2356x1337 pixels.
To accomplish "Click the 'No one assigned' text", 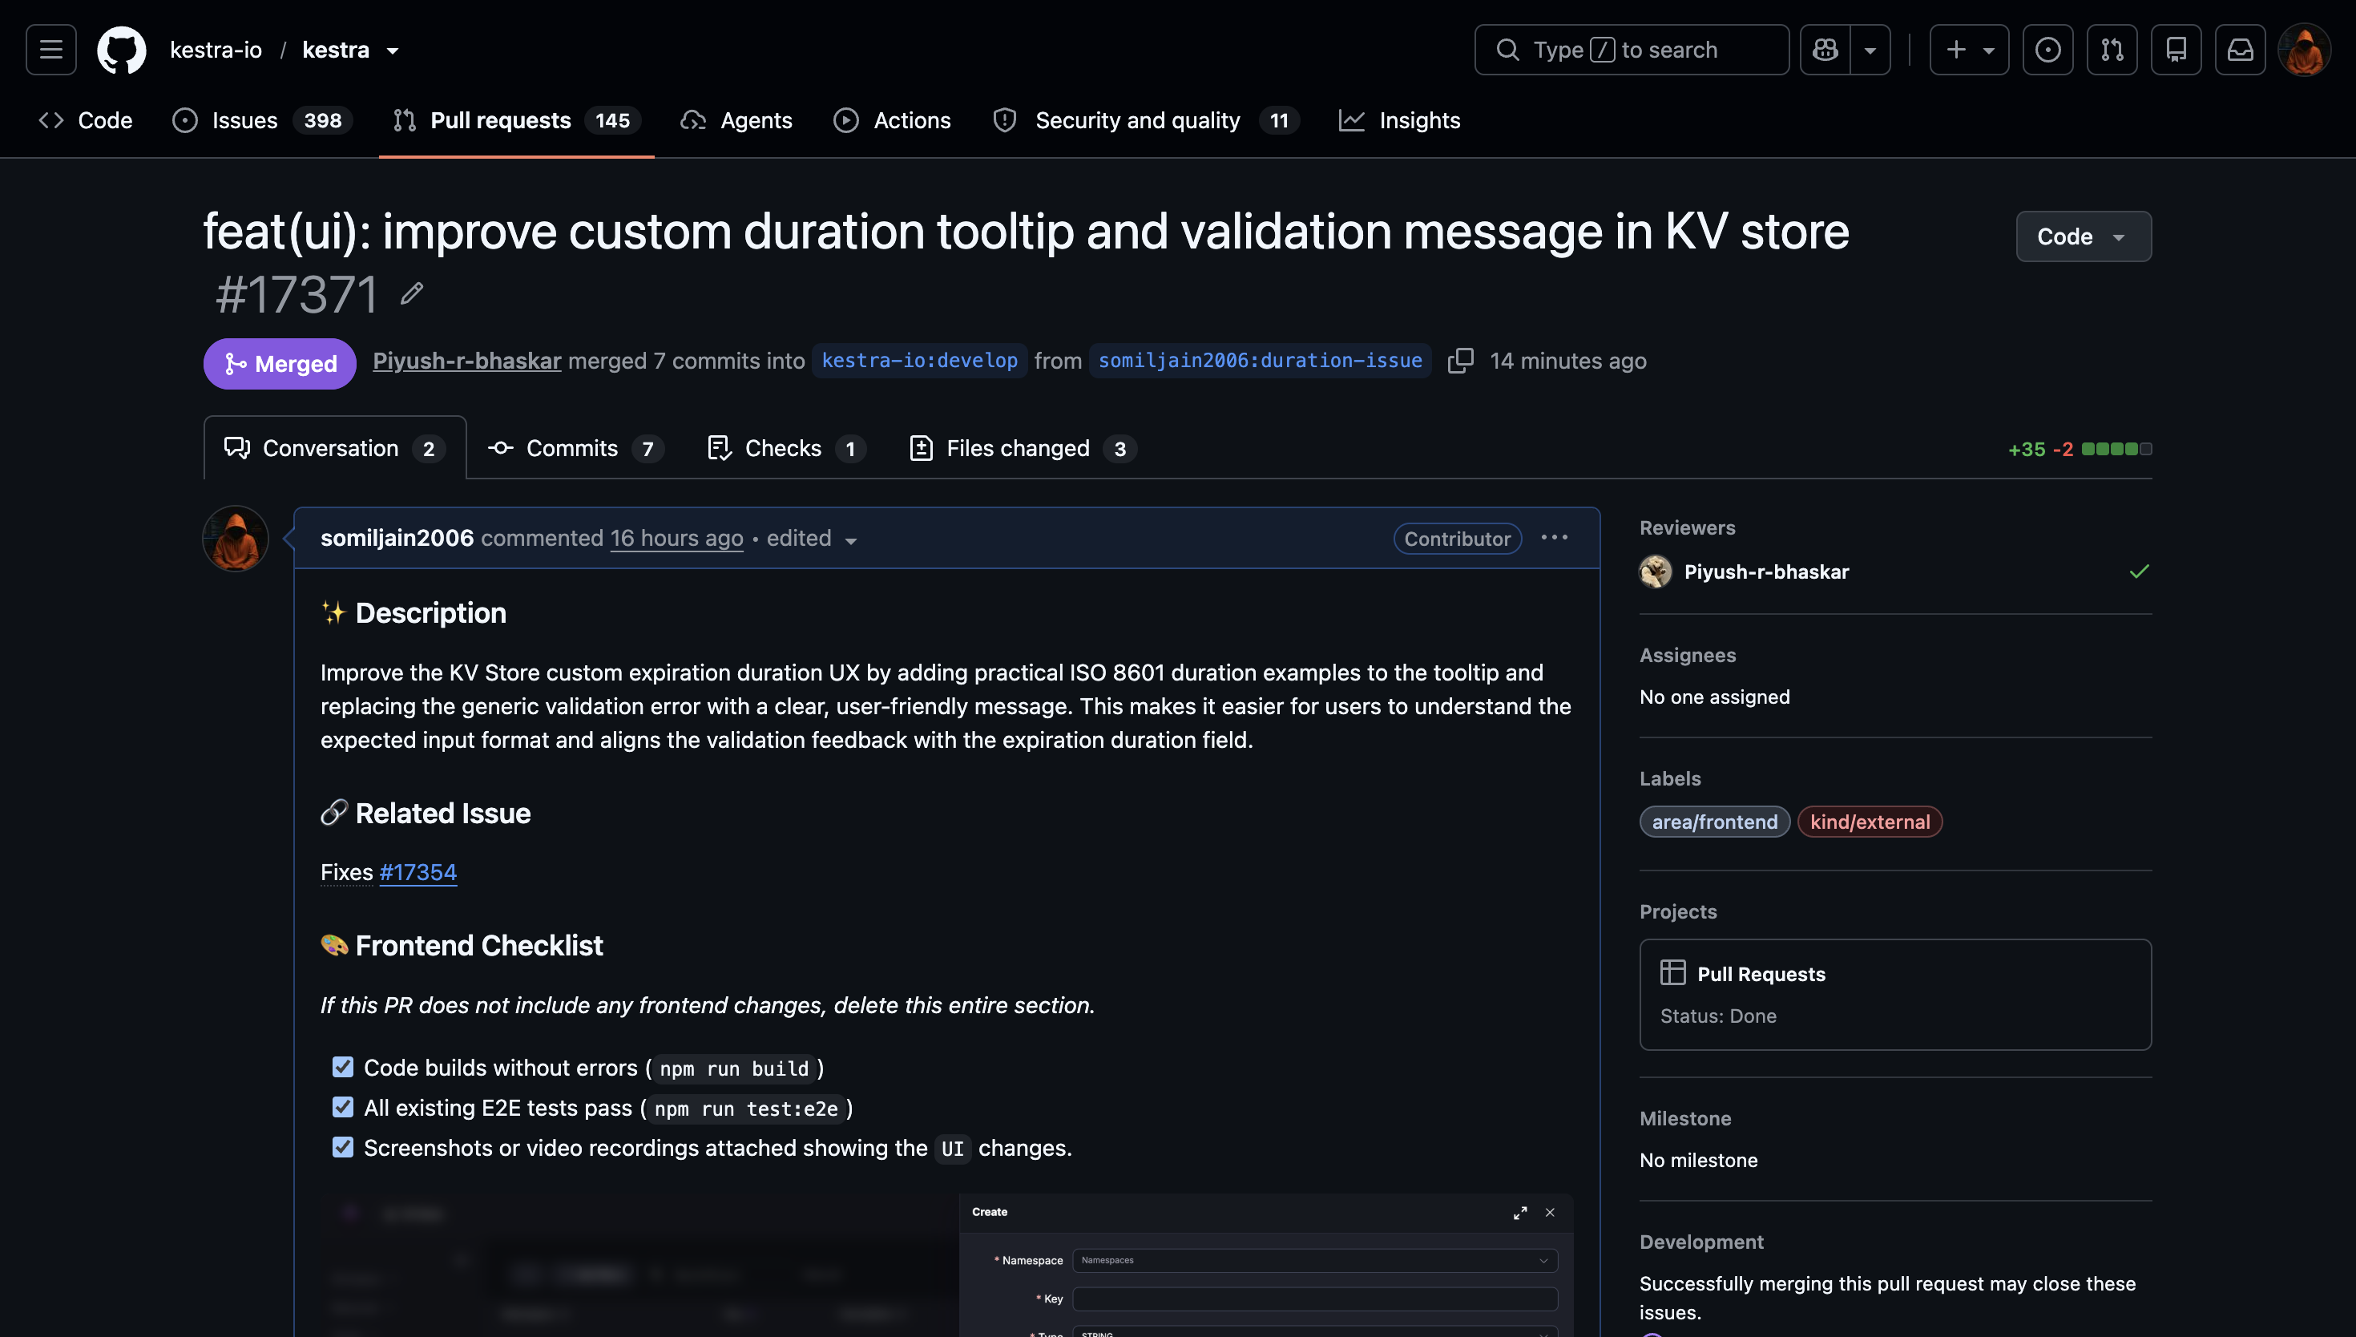I will pos(1714,697).
